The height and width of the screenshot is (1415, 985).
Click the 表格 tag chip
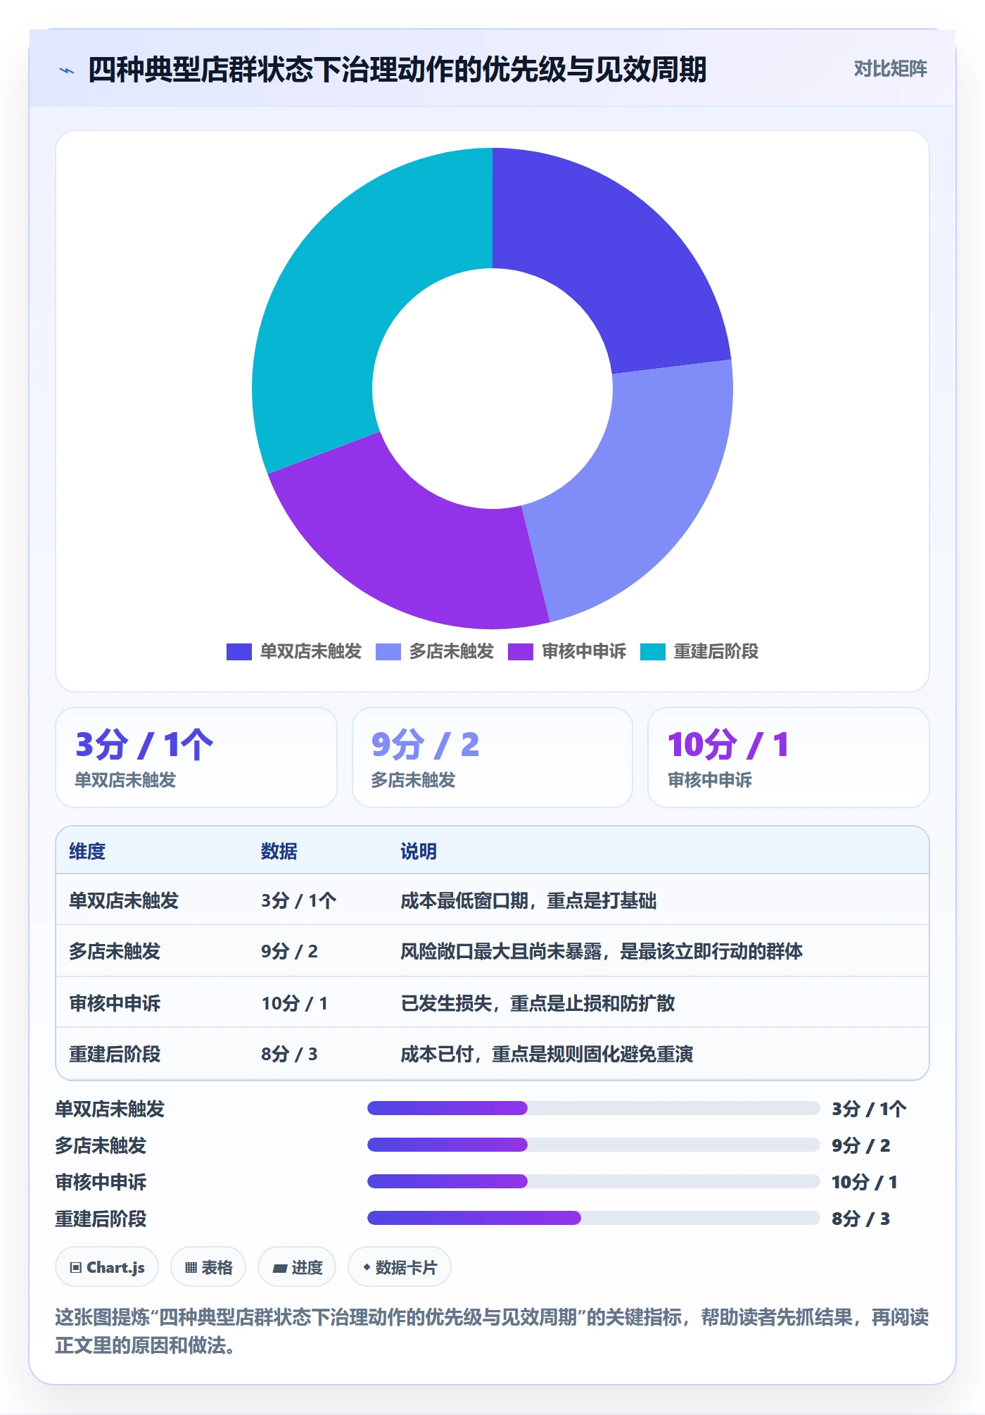pyautogui.click(x=208, y=1267)
